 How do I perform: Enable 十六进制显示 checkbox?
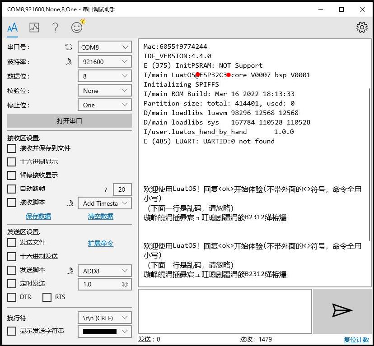pos(12,162)
